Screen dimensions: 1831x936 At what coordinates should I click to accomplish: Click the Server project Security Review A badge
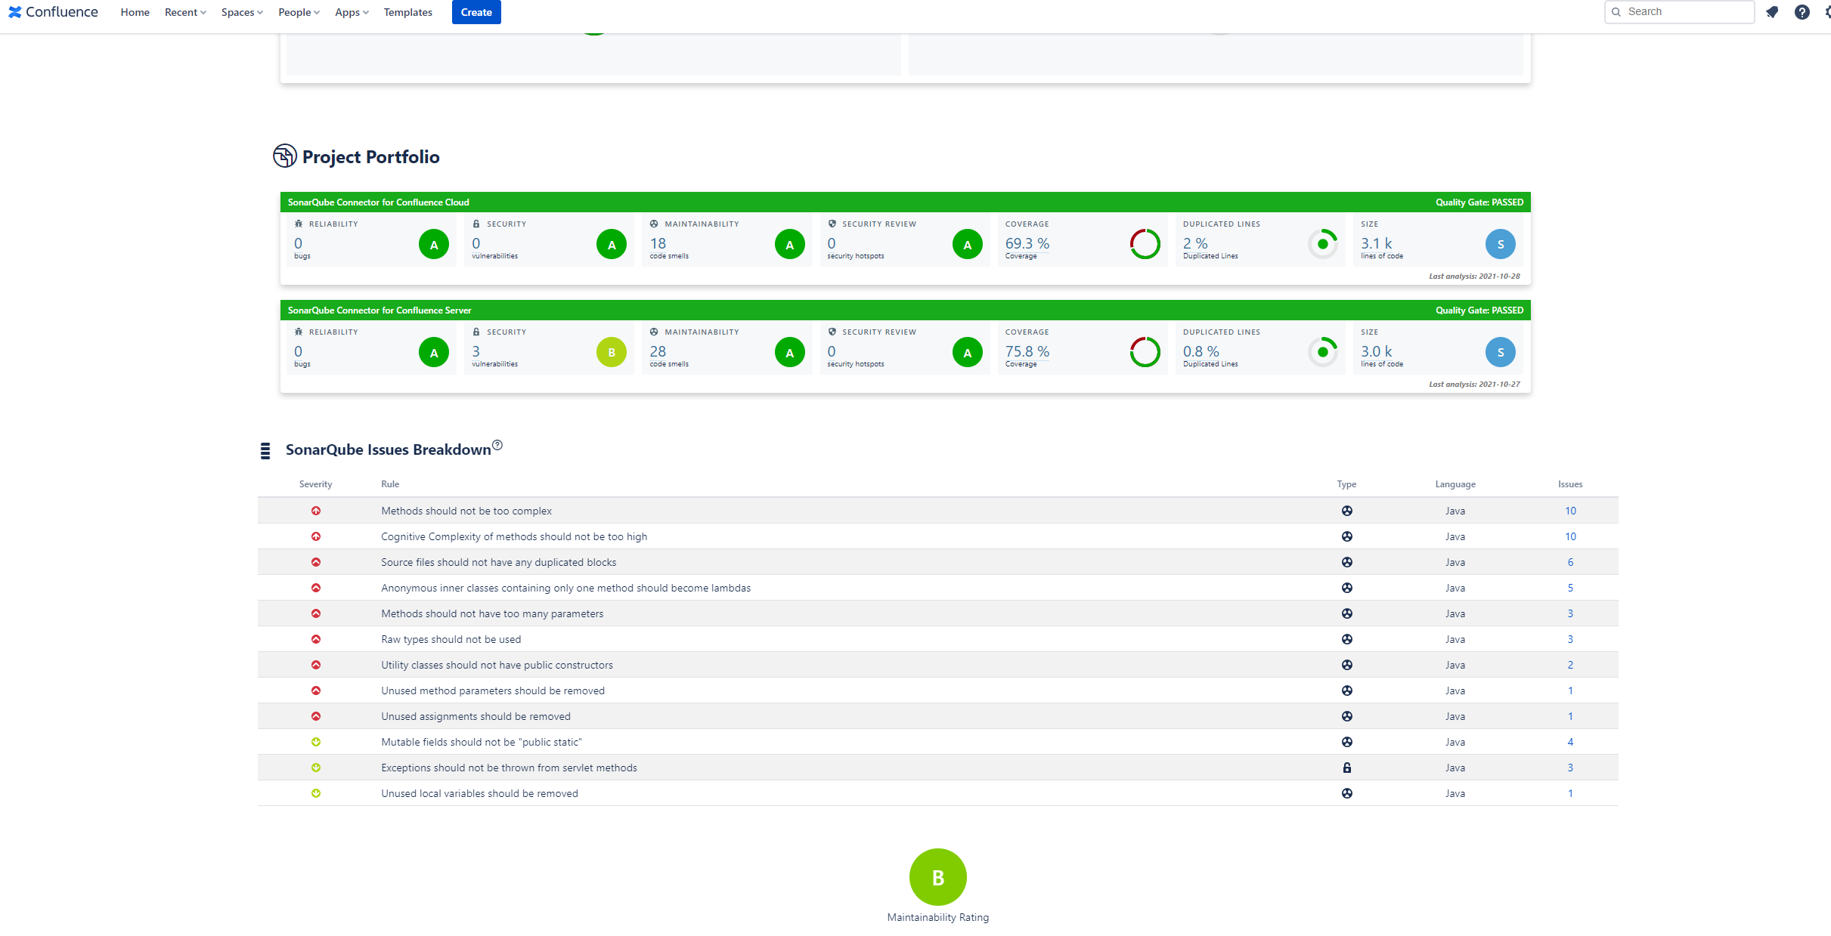coord(968,352)
